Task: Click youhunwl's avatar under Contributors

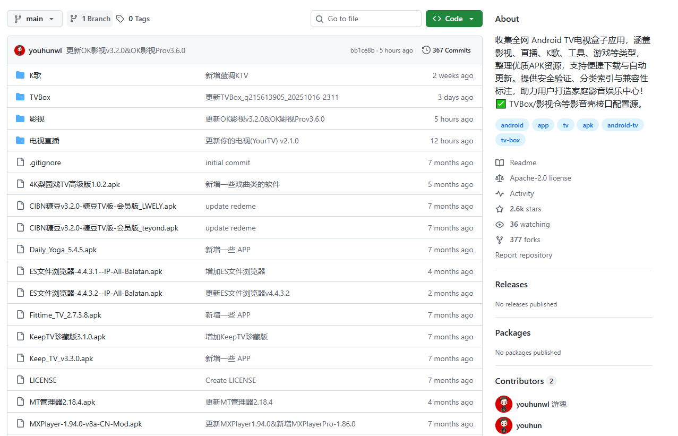Action: [x=503, y=404]
